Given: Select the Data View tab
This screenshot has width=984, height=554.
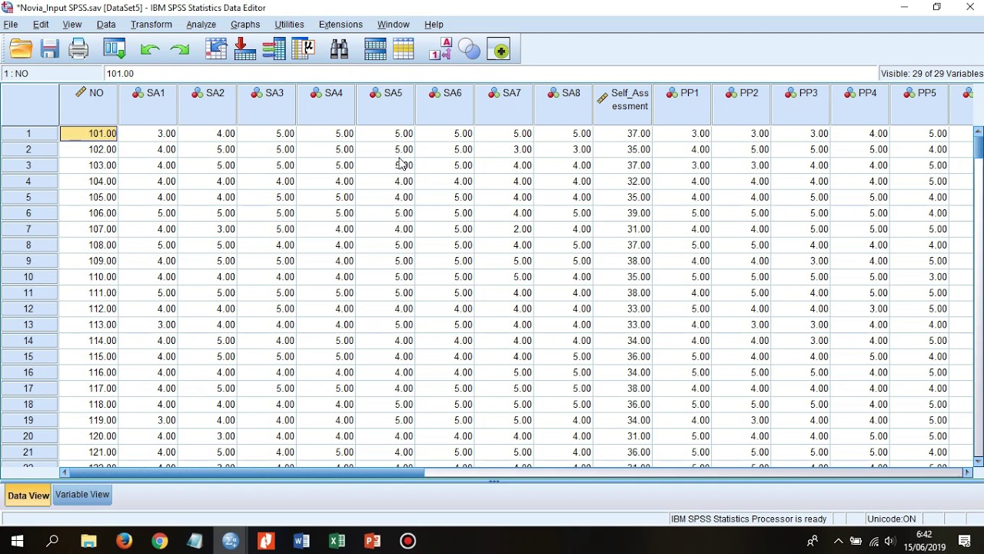Looking at the screenshot, I should [28, 496].
